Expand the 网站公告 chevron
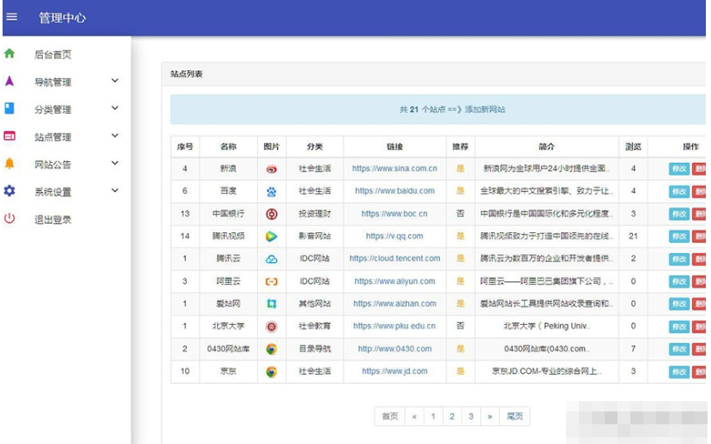 coord(115,163)
